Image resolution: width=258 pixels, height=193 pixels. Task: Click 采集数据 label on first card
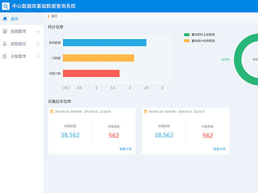pyautogui.click(x=70, y=126)
